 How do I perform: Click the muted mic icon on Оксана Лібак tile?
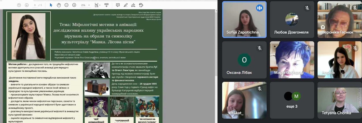pos(259,48)
